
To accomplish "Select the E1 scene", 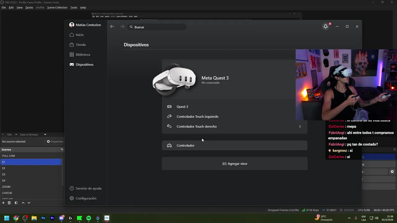I will pyautogui.click(x=31, y=162).
